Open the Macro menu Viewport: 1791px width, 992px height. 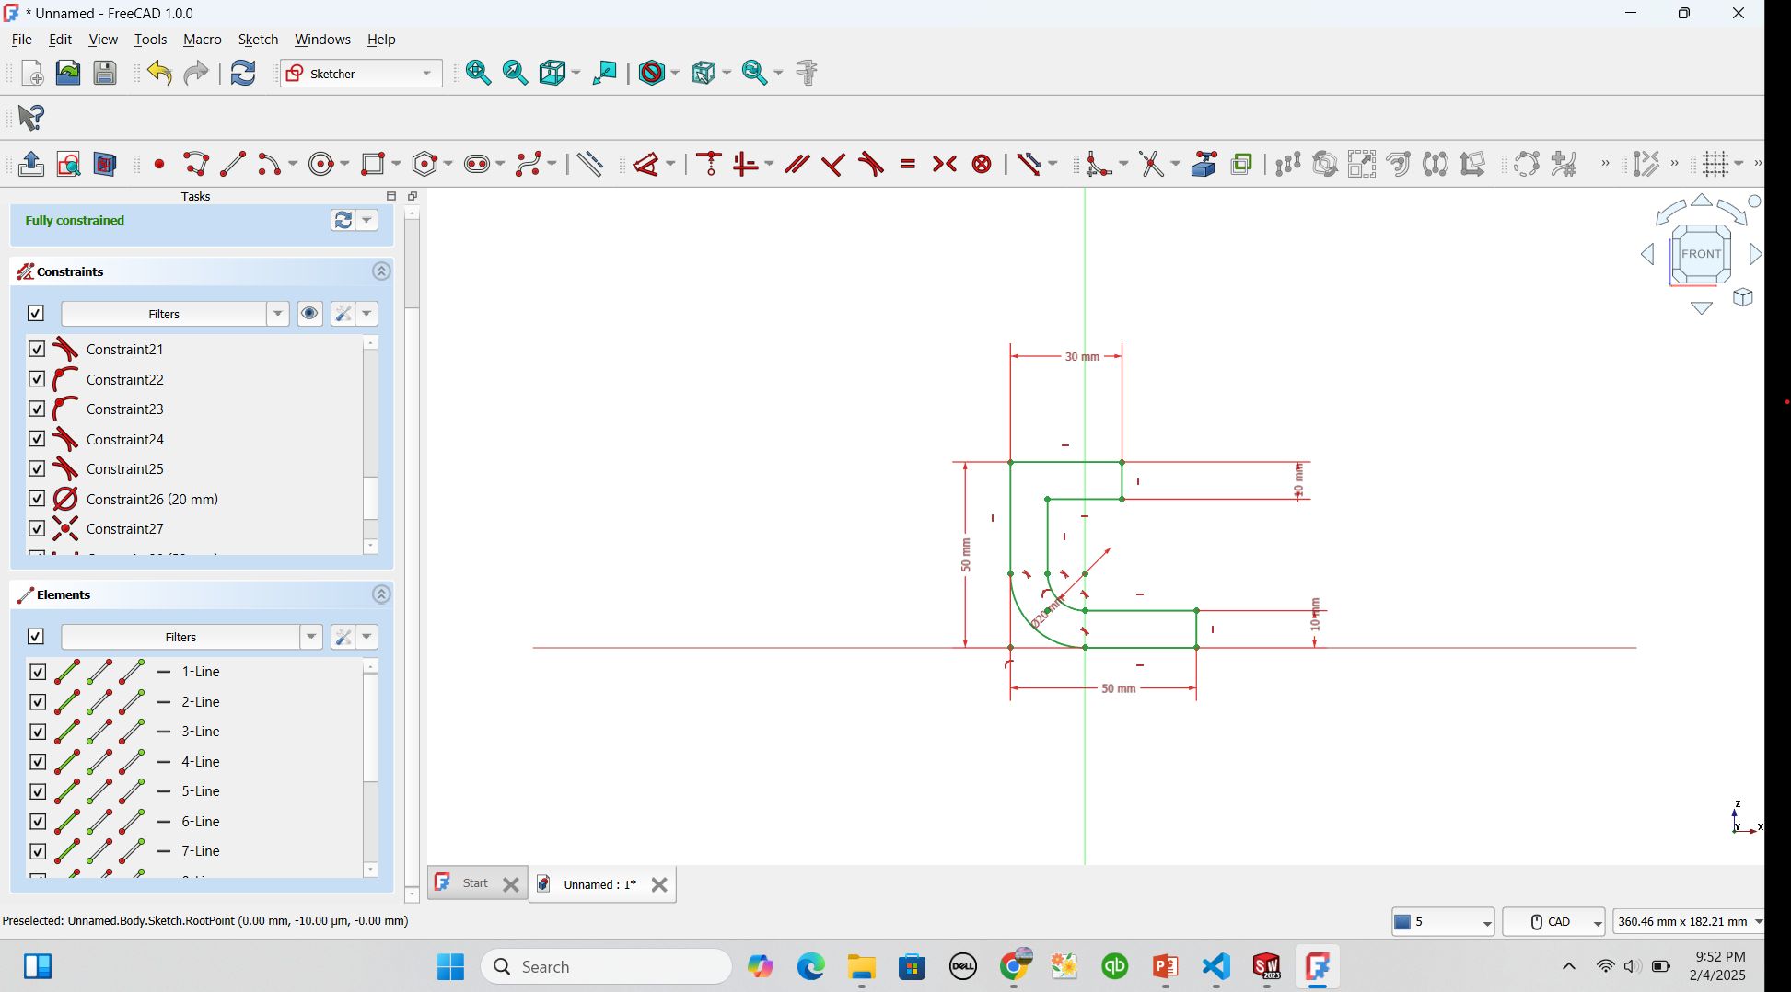(x=202, y=40)
